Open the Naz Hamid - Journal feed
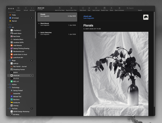This screenshot has width=162, height=123. coord(21,66)
